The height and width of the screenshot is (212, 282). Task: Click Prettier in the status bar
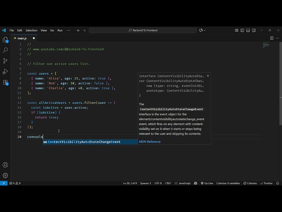pyautogui.click(x=266, y=183)
